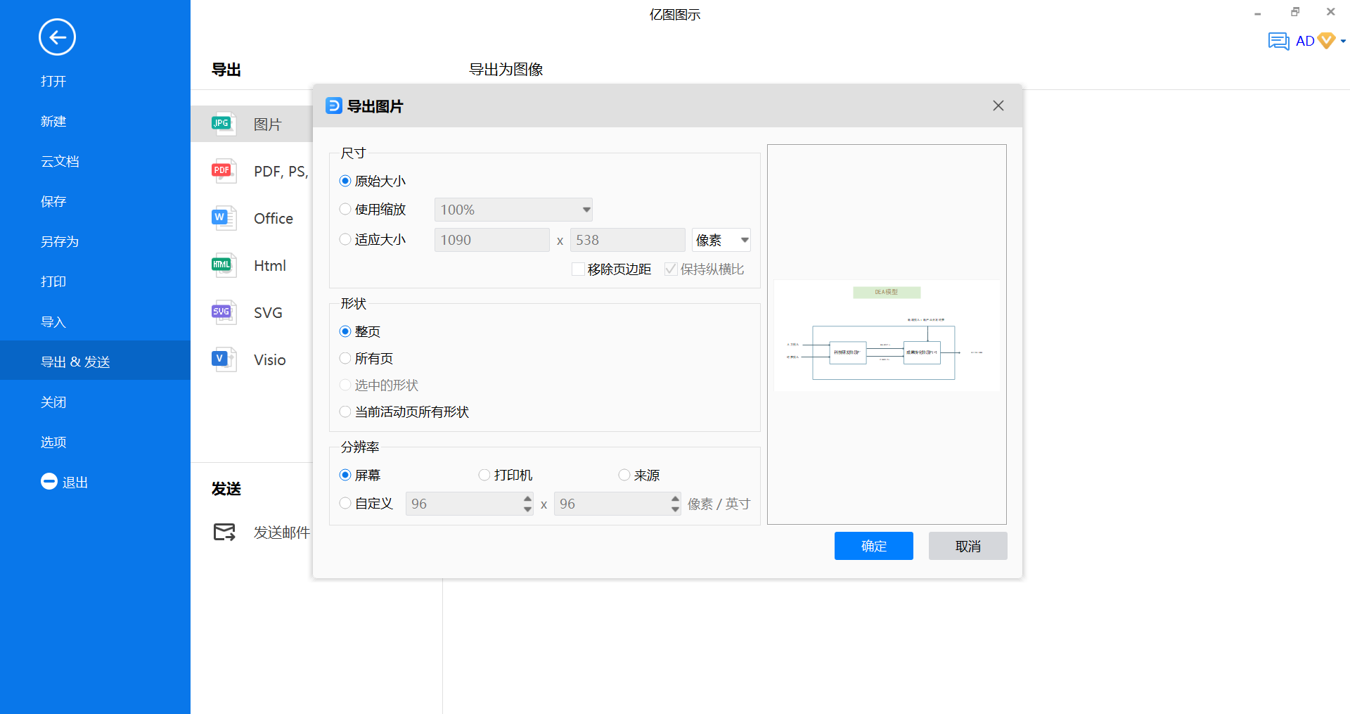Increase the vertical resolution stepper
Screen dimensions: 1350x714
click(675, 498)
